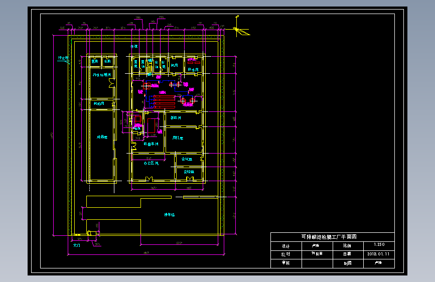Click the 校对 label in title block
This screenshot has width=435, height=282.
[x=286, y=254]
